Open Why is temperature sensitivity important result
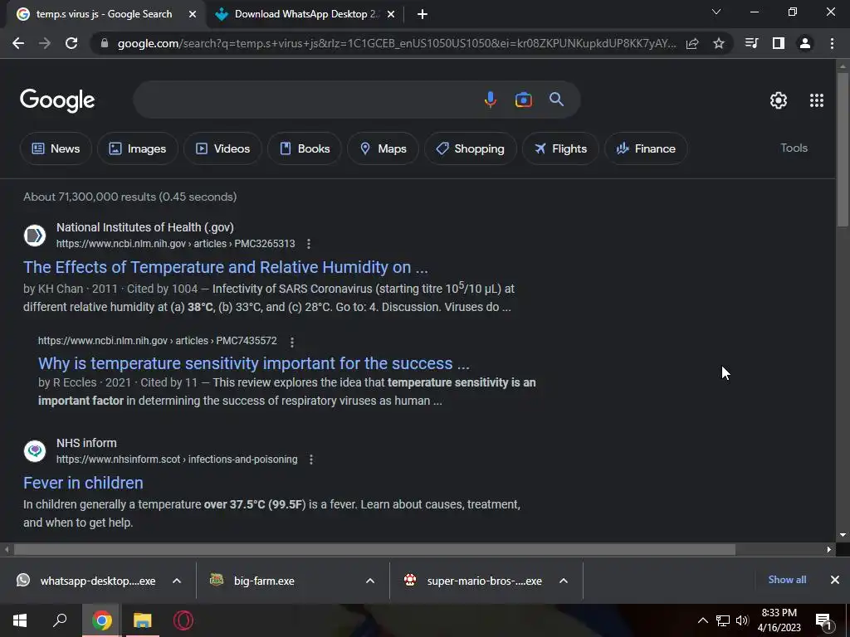 (254, 363)
